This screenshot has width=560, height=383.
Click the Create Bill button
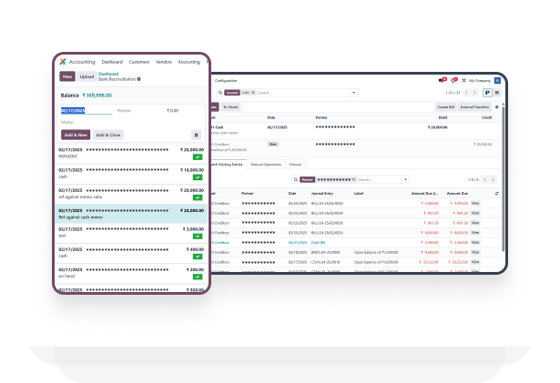tap(444, 106)
